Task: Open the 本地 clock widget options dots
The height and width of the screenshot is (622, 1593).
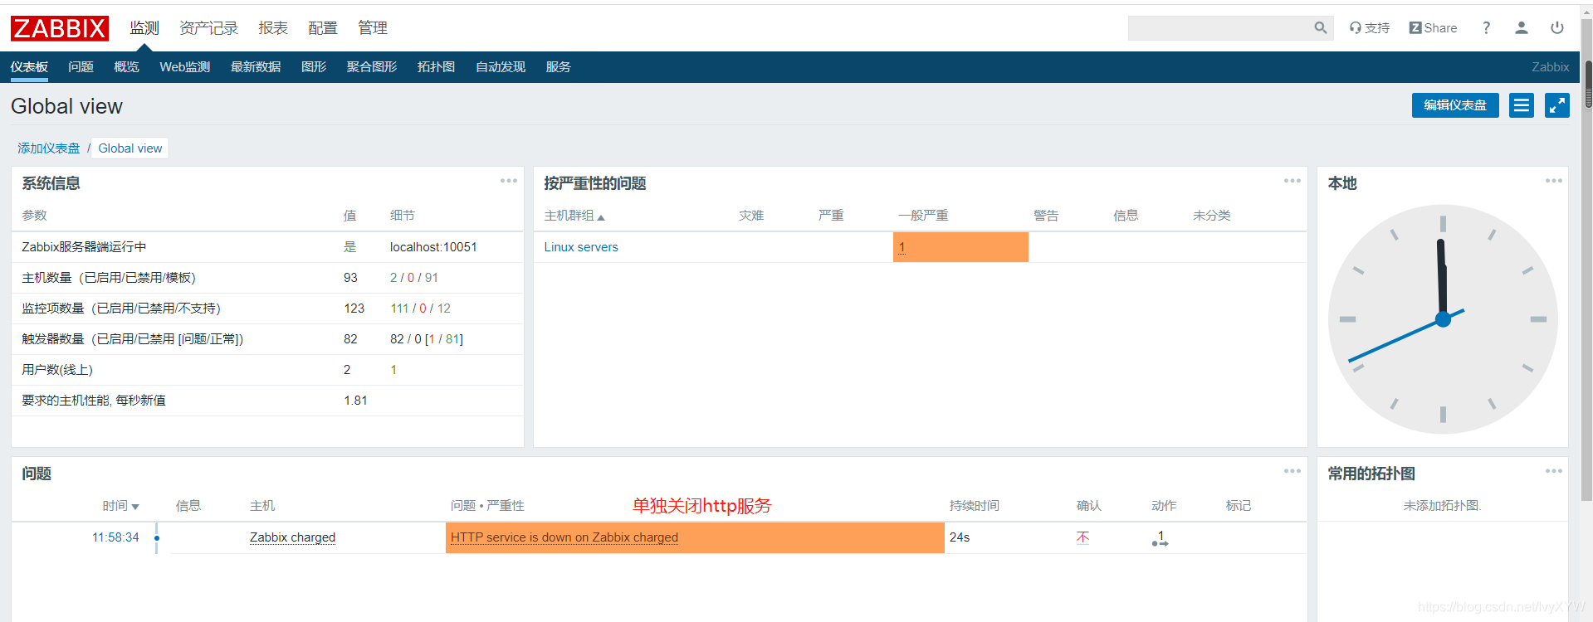Action: pos(1554,181)
